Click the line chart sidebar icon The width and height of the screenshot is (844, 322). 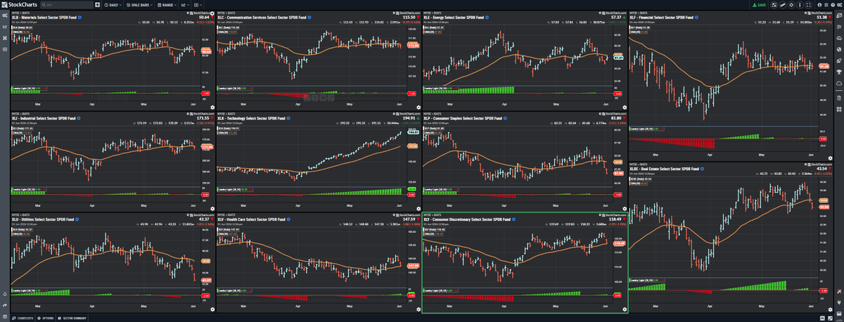tap(5, 27)
